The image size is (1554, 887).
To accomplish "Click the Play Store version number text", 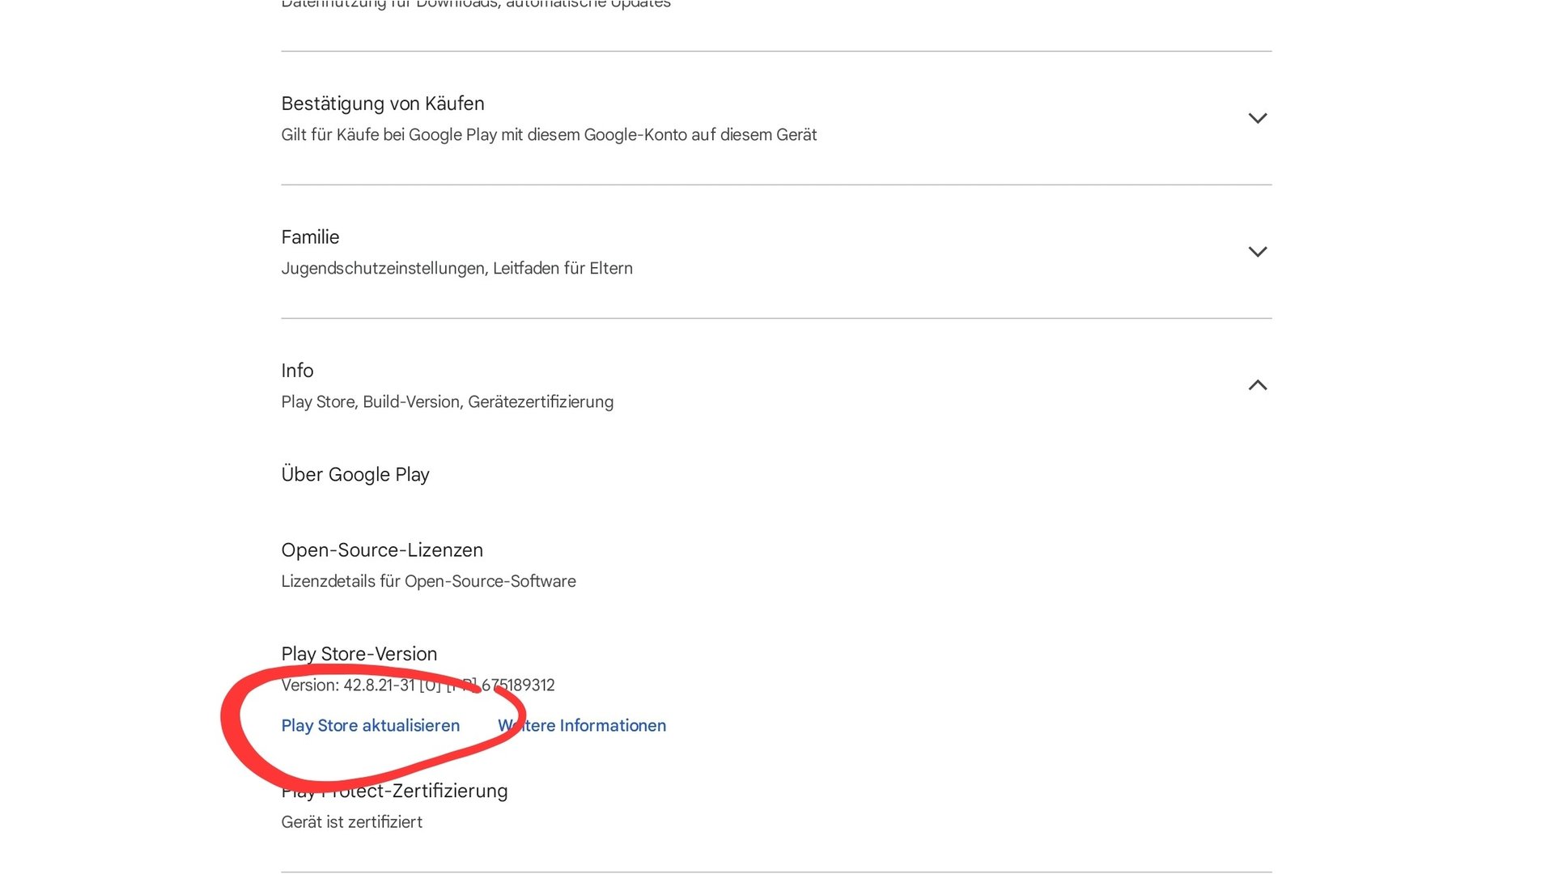I will 378,685.
